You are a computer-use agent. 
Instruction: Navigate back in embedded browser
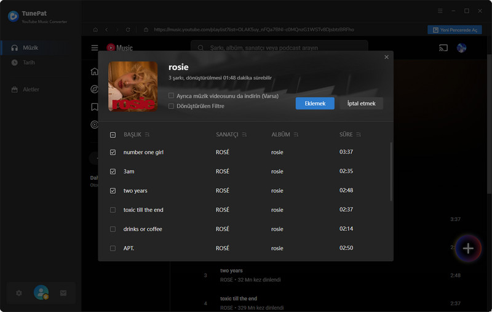[x=106, y=30]
